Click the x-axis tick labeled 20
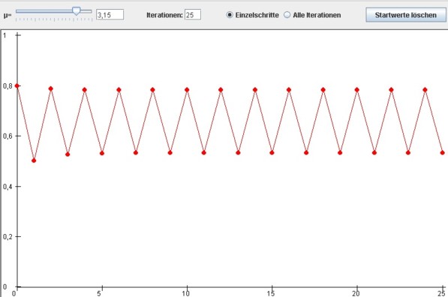Viewport: 448px width, 297px height. point(356,293)
